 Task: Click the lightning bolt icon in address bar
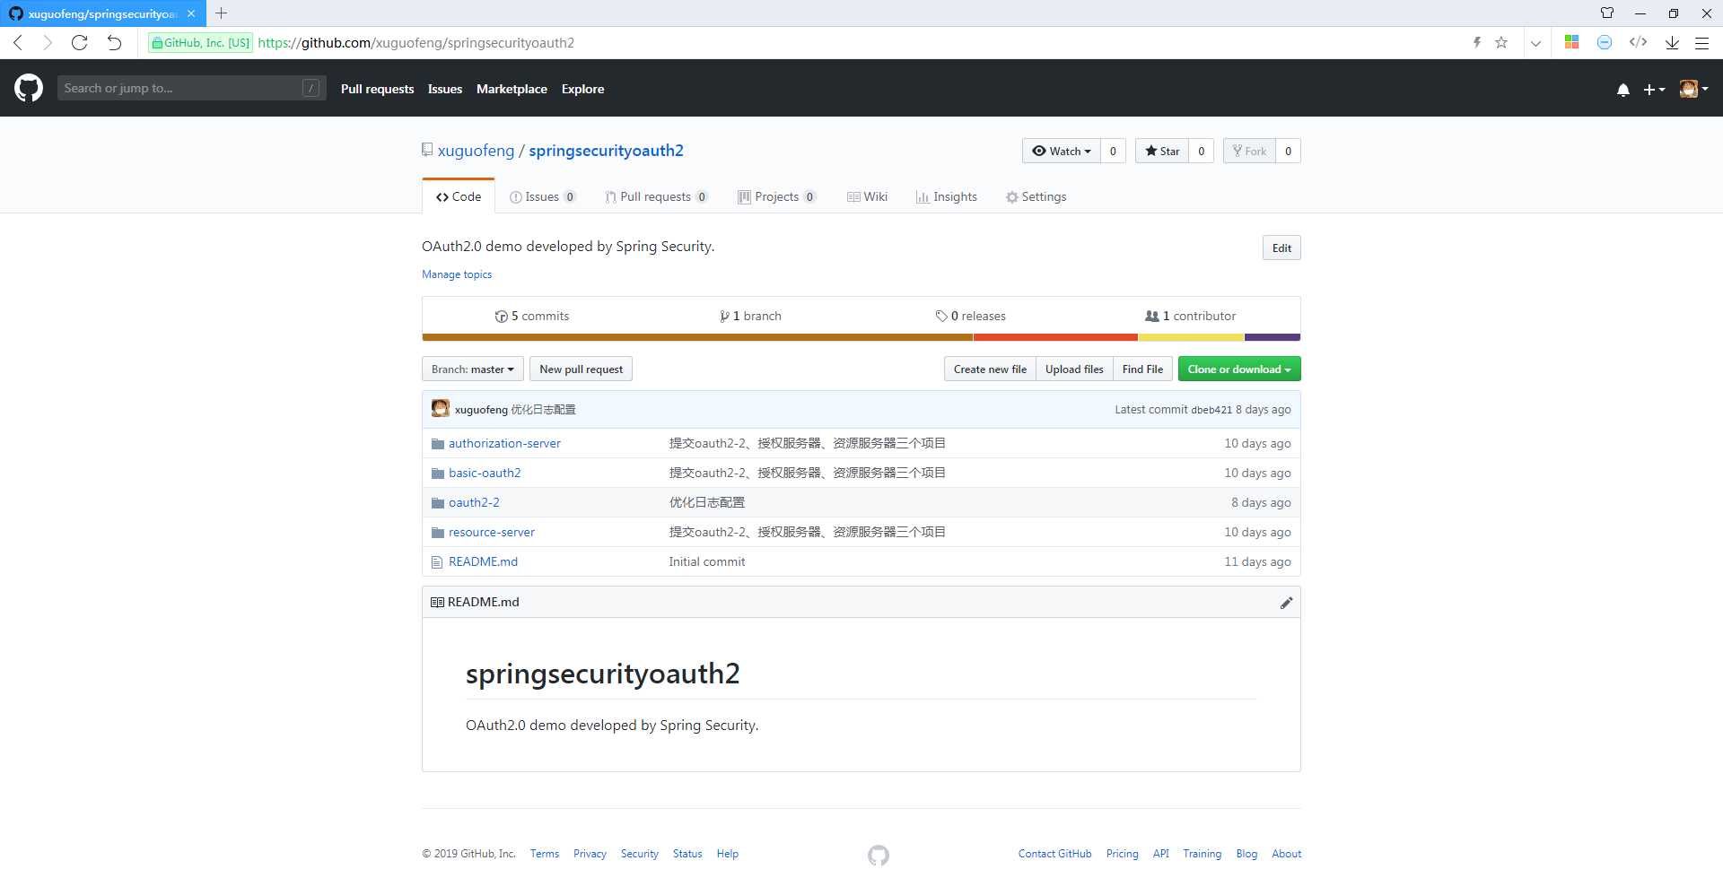1477,42
